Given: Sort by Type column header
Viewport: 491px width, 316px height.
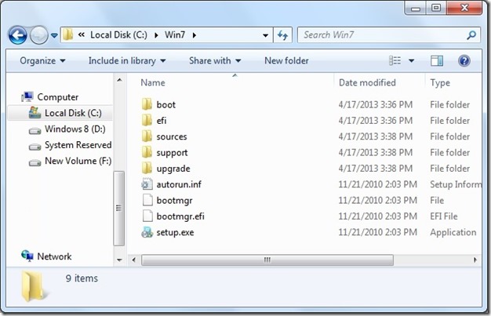Looking at the screenshot, I should pos(440,82).
